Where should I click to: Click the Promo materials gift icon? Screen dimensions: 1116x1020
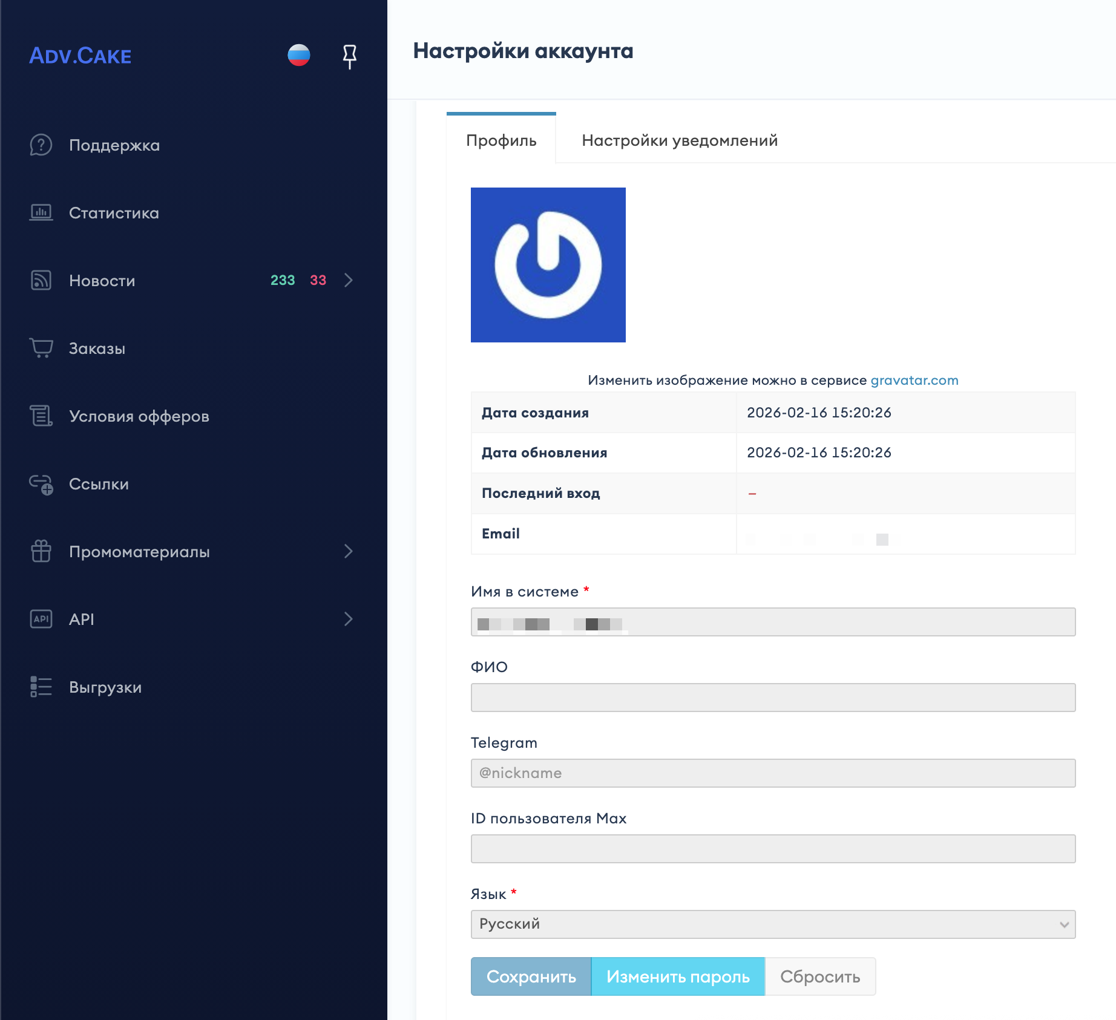click(x=41, y=551)
